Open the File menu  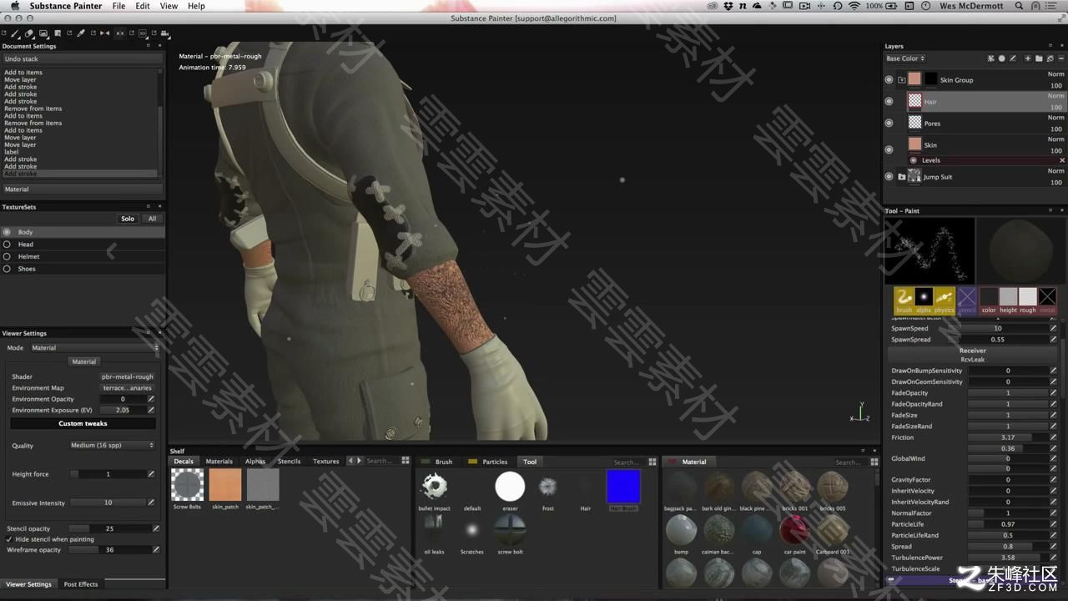118,6
